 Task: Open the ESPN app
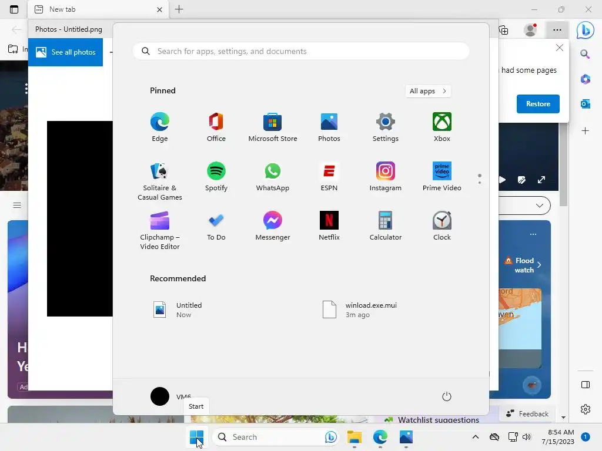pos(329,177)
